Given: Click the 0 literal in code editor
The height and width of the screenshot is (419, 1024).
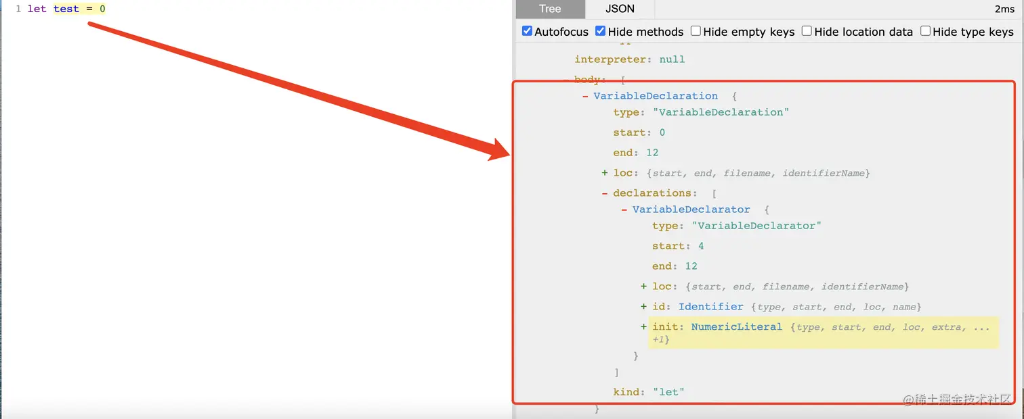Looking at the screenshot, I should tap(102, 9).
